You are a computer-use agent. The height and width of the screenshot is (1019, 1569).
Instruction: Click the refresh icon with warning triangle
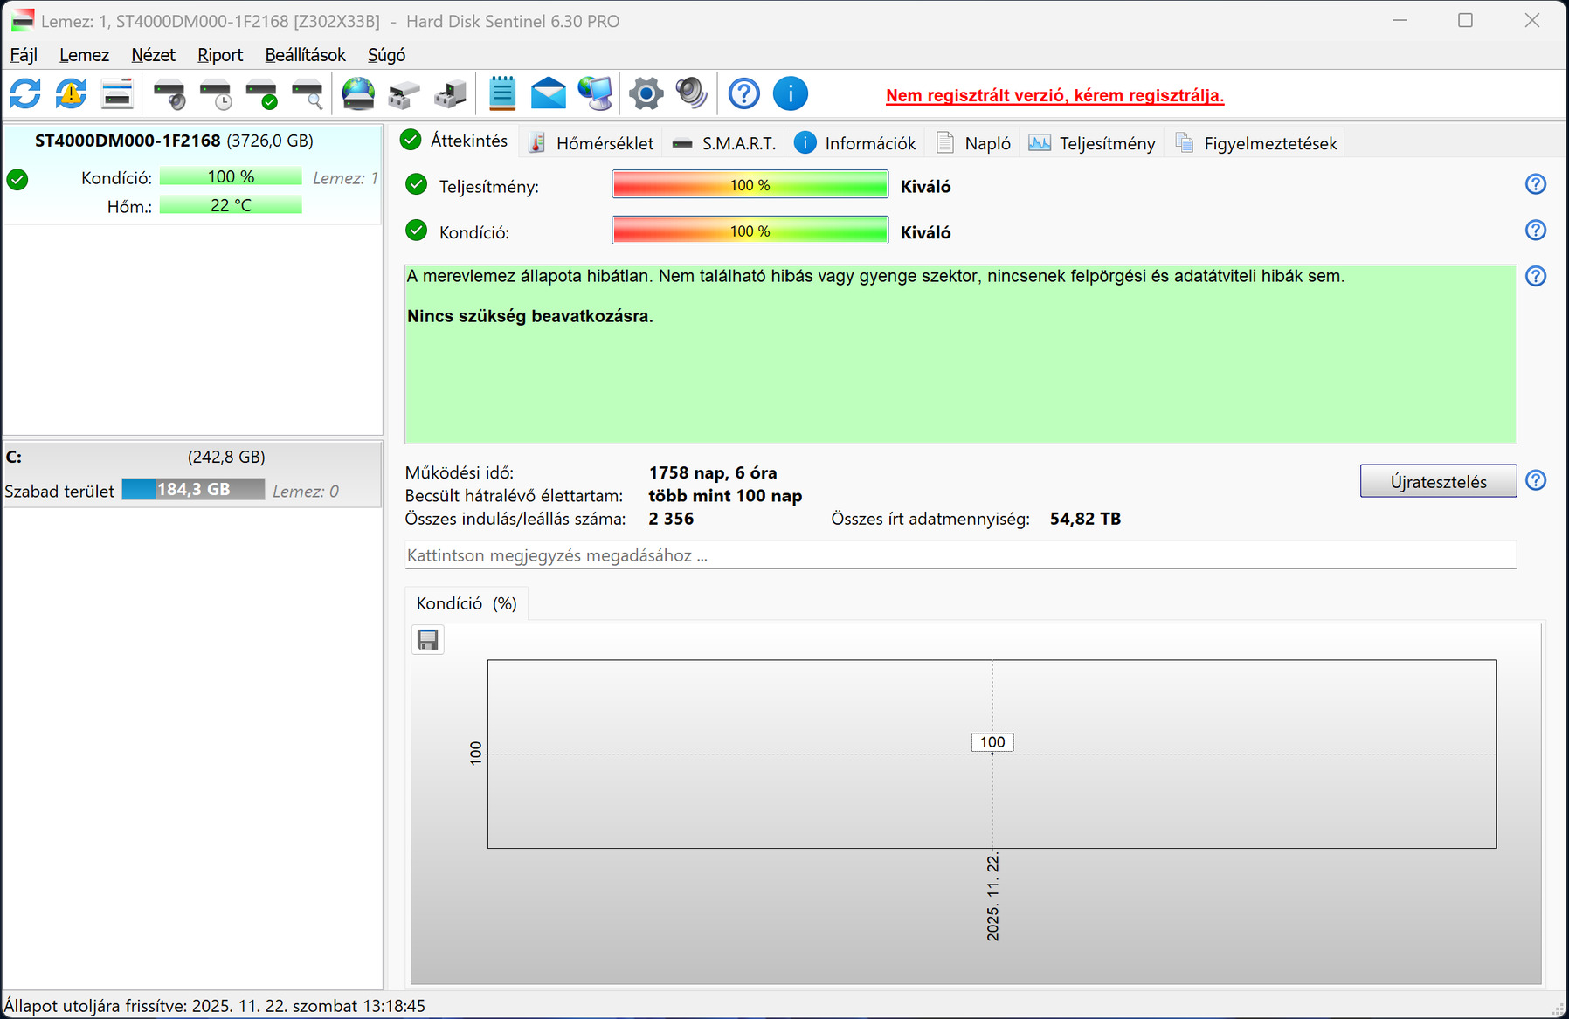[71, 93]
